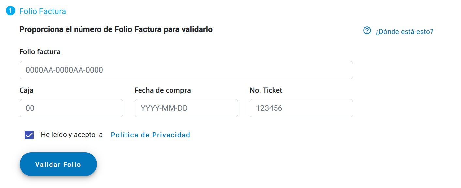This screenshot has width=461, height=188.
Task: Select the Folio Factura step title
Action: click(43, 11)
